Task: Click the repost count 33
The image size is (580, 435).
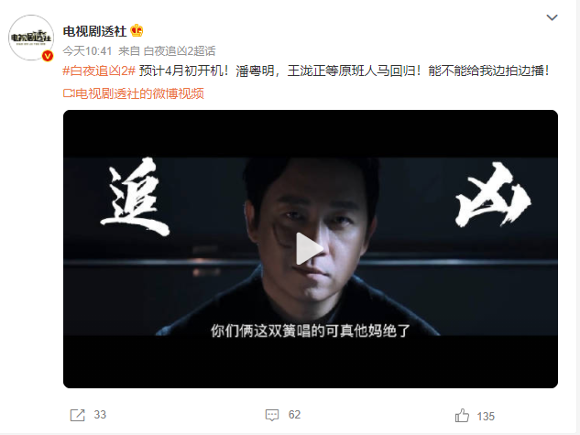Action: pos(100,415)
